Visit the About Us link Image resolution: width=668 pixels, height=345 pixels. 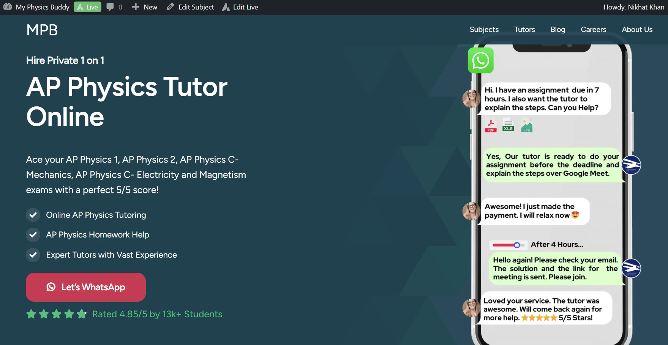[x=637, y=30]
